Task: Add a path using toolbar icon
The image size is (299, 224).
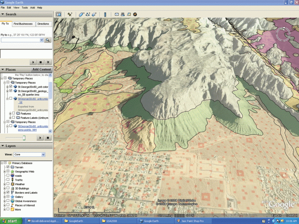Action: (x=88, y=14)
